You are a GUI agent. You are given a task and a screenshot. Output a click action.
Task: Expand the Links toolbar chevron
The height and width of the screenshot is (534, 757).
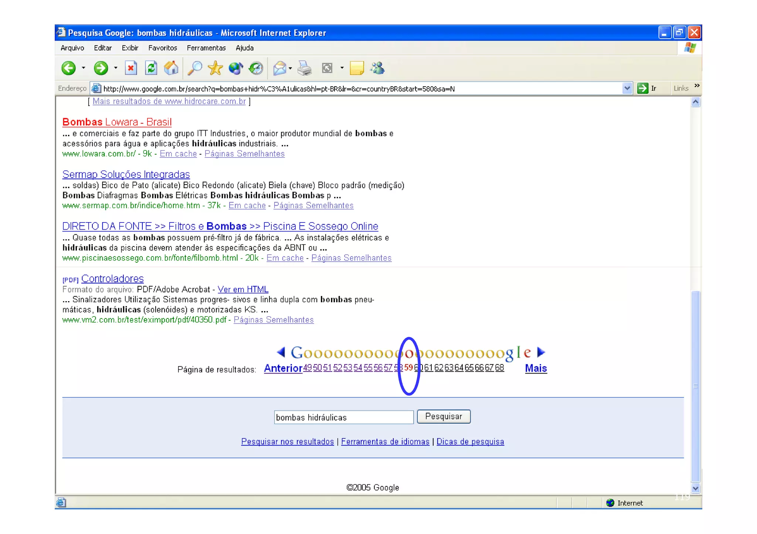[697, 86]
